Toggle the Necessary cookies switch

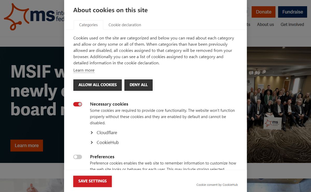pyautogui.click(x=77, y=104)
